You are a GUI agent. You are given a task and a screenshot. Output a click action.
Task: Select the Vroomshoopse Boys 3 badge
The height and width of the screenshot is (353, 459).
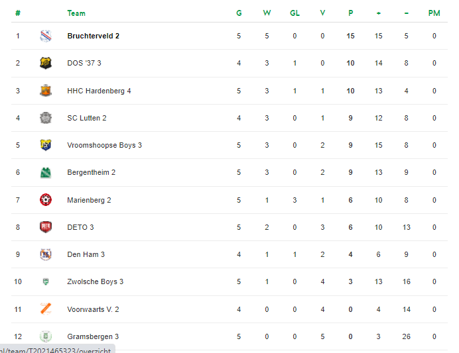[x=46, y=145]
